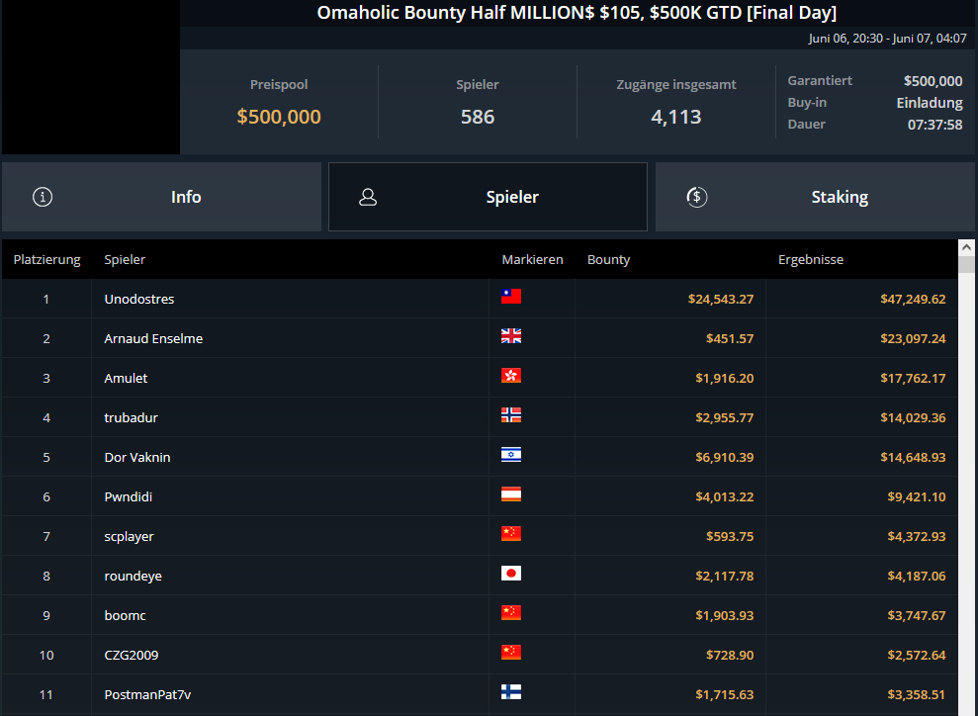Select player Arnaud Enselme
978x716 pixels.
click(153, 338)
